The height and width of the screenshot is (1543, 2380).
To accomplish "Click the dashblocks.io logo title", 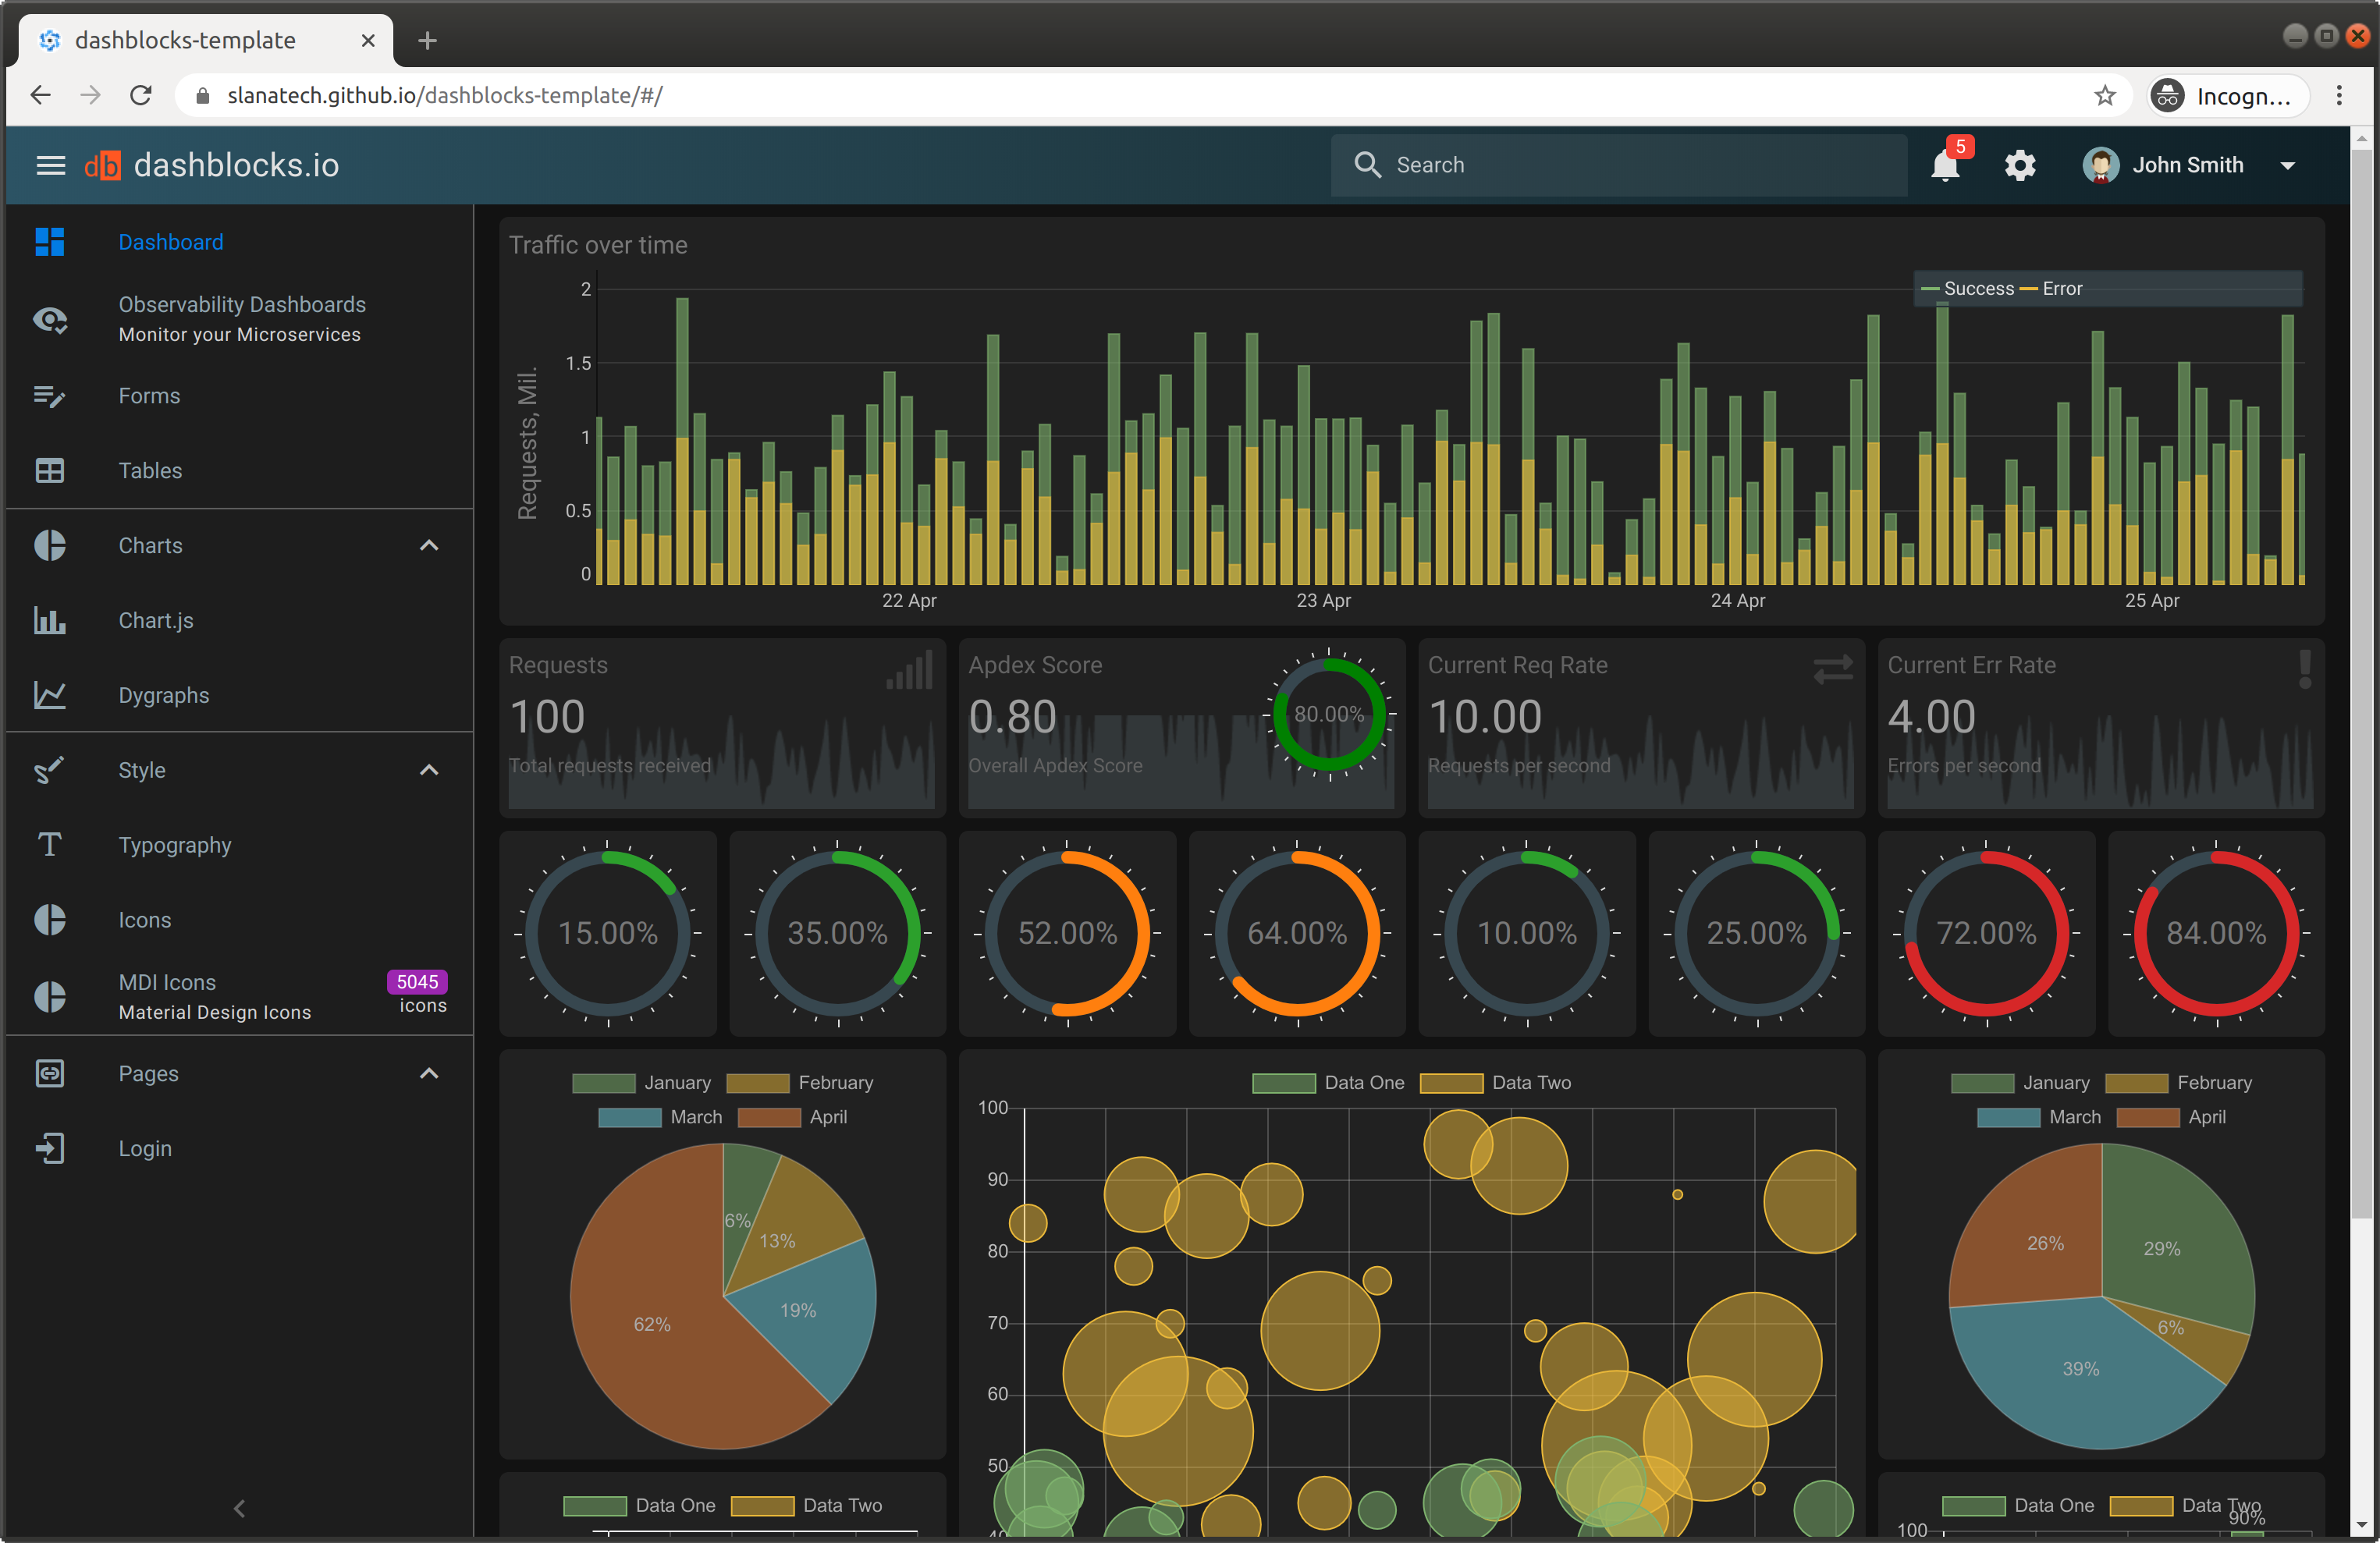I will point(236,166).
